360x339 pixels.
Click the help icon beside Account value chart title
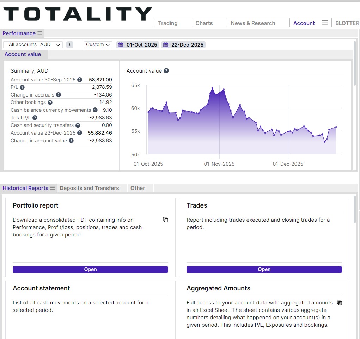[166, 71]
